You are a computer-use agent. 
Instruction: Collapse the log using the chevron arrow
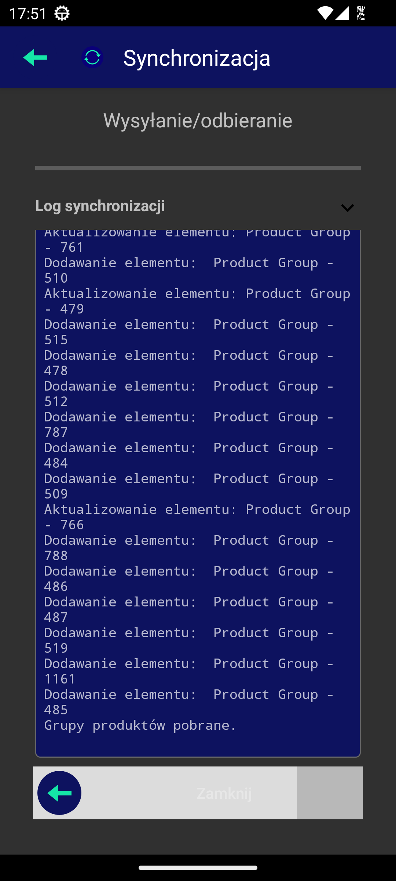(x=347, y=208)
